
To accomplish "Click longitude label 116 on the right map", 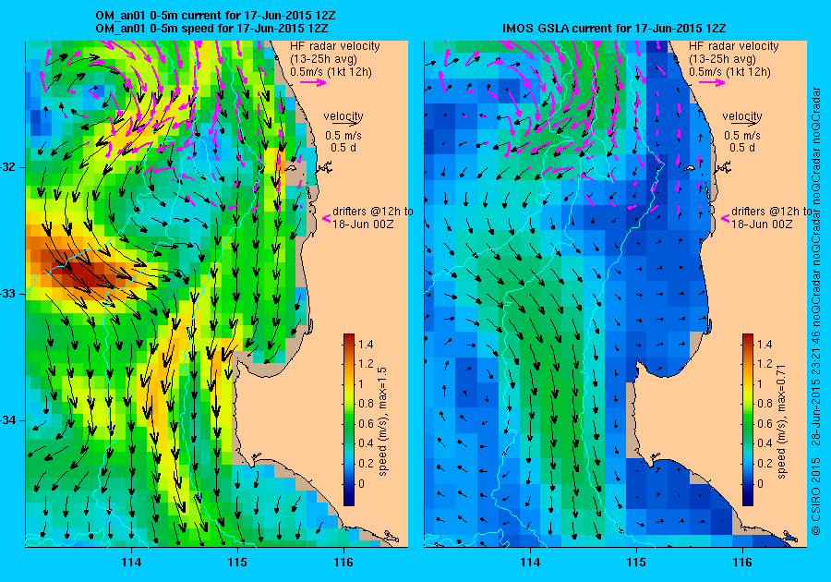I will [x=742, y=563].
